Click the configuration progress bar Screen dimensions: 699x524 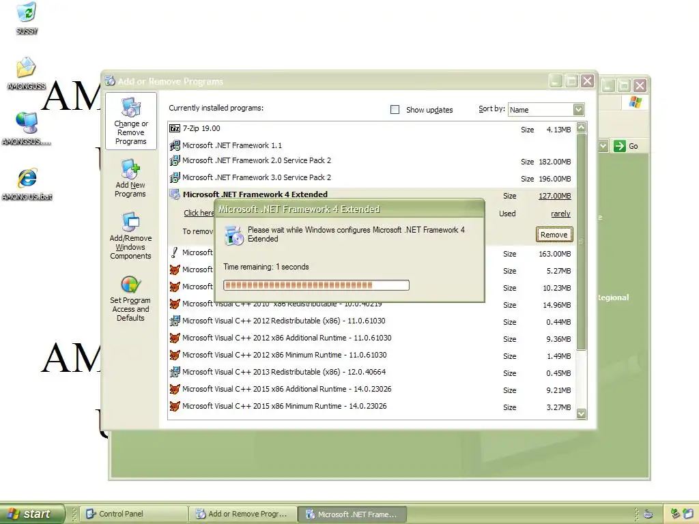tap(316, 285)
